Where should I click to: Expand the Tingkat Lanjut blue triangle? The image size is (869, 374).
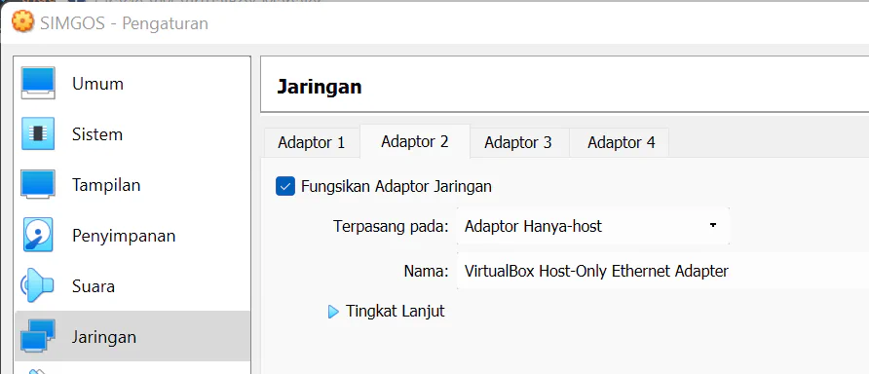(333, 312)
